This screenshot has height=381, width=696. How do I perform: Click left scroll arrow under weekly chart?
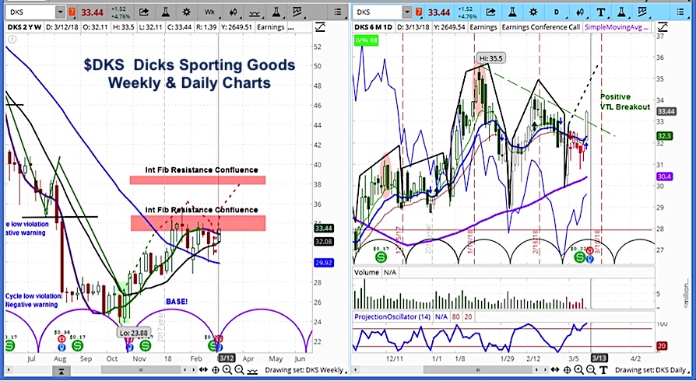(9, 370)
